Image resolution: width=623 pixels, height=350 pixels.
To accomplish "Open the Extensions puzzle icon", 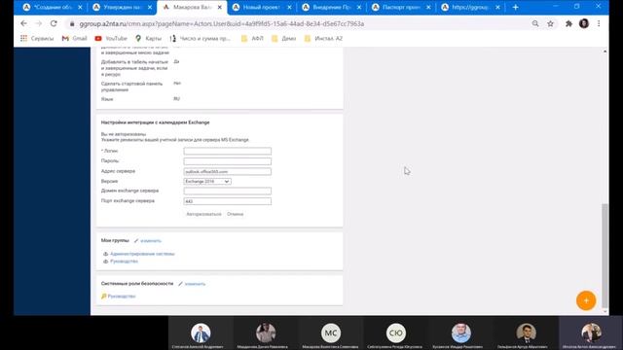I will [x=568, y=23].
